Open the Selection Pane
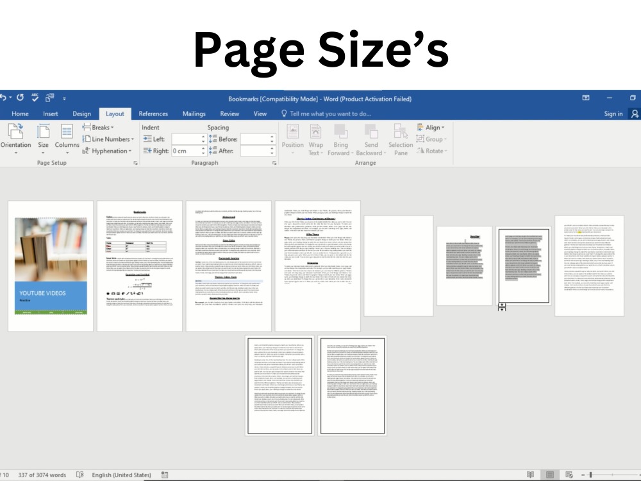The image size is (641, 481). point(401,139)
